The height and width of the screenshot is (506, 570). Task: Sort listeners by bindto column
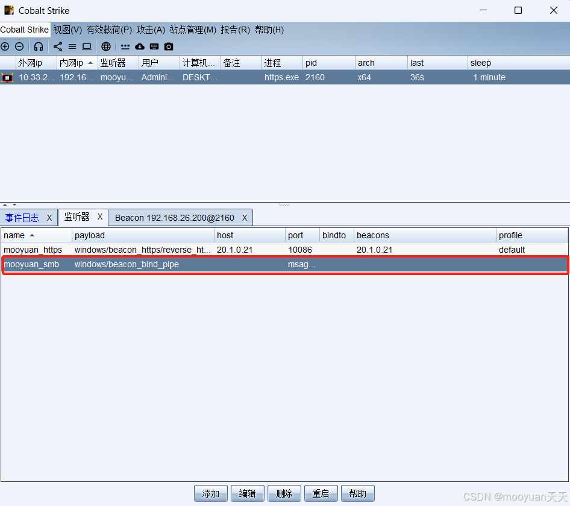click(337, 235)
